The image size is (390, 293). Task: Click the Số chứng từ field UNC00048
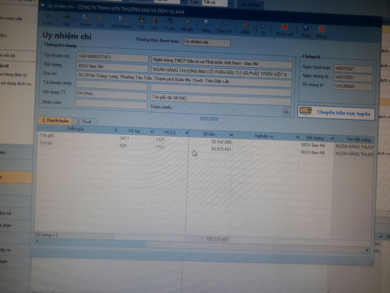click(x=353, y=86)
